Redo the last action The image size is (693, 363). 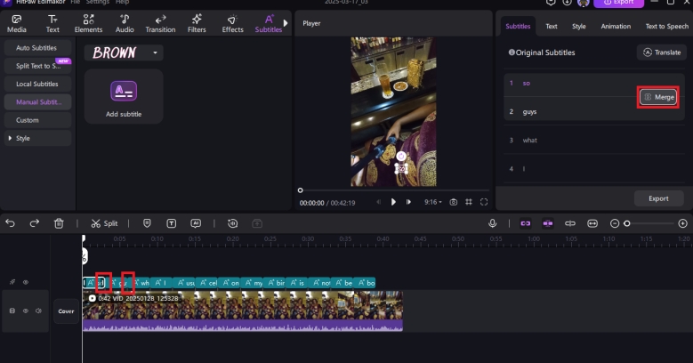click(35, 223)
